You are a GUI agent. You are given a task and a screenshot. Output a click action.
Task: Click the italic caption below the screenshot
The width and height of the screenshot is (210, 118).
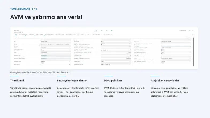40,72
